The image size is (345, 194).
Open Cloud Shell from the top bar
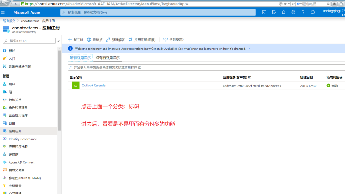point(264,12)
